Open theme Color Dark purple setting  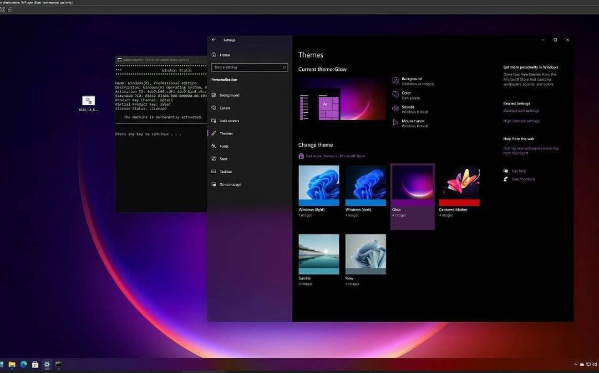(406, 95)
